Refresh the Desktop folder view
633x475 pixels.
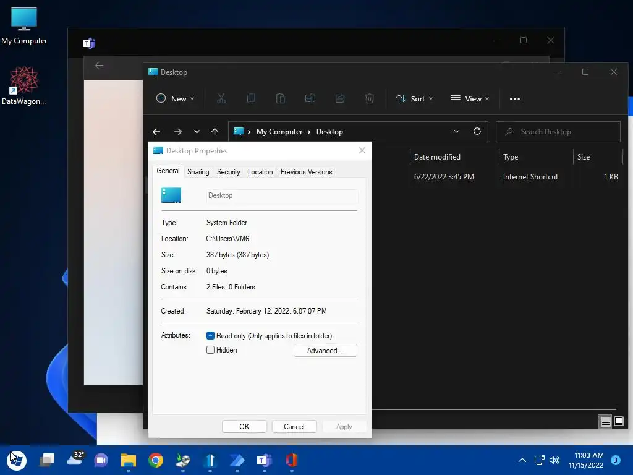pyautogui.click(x=477, y=131)
